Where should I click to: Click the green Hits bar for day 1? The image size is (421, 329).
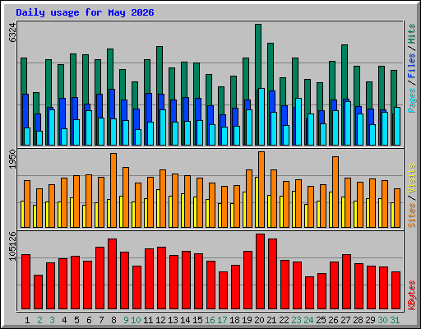[24, 76]
